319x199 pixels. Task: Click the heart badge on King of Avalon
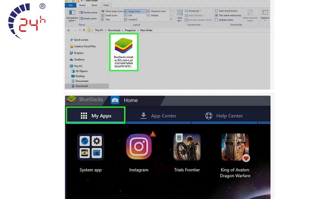pos(246,158)
